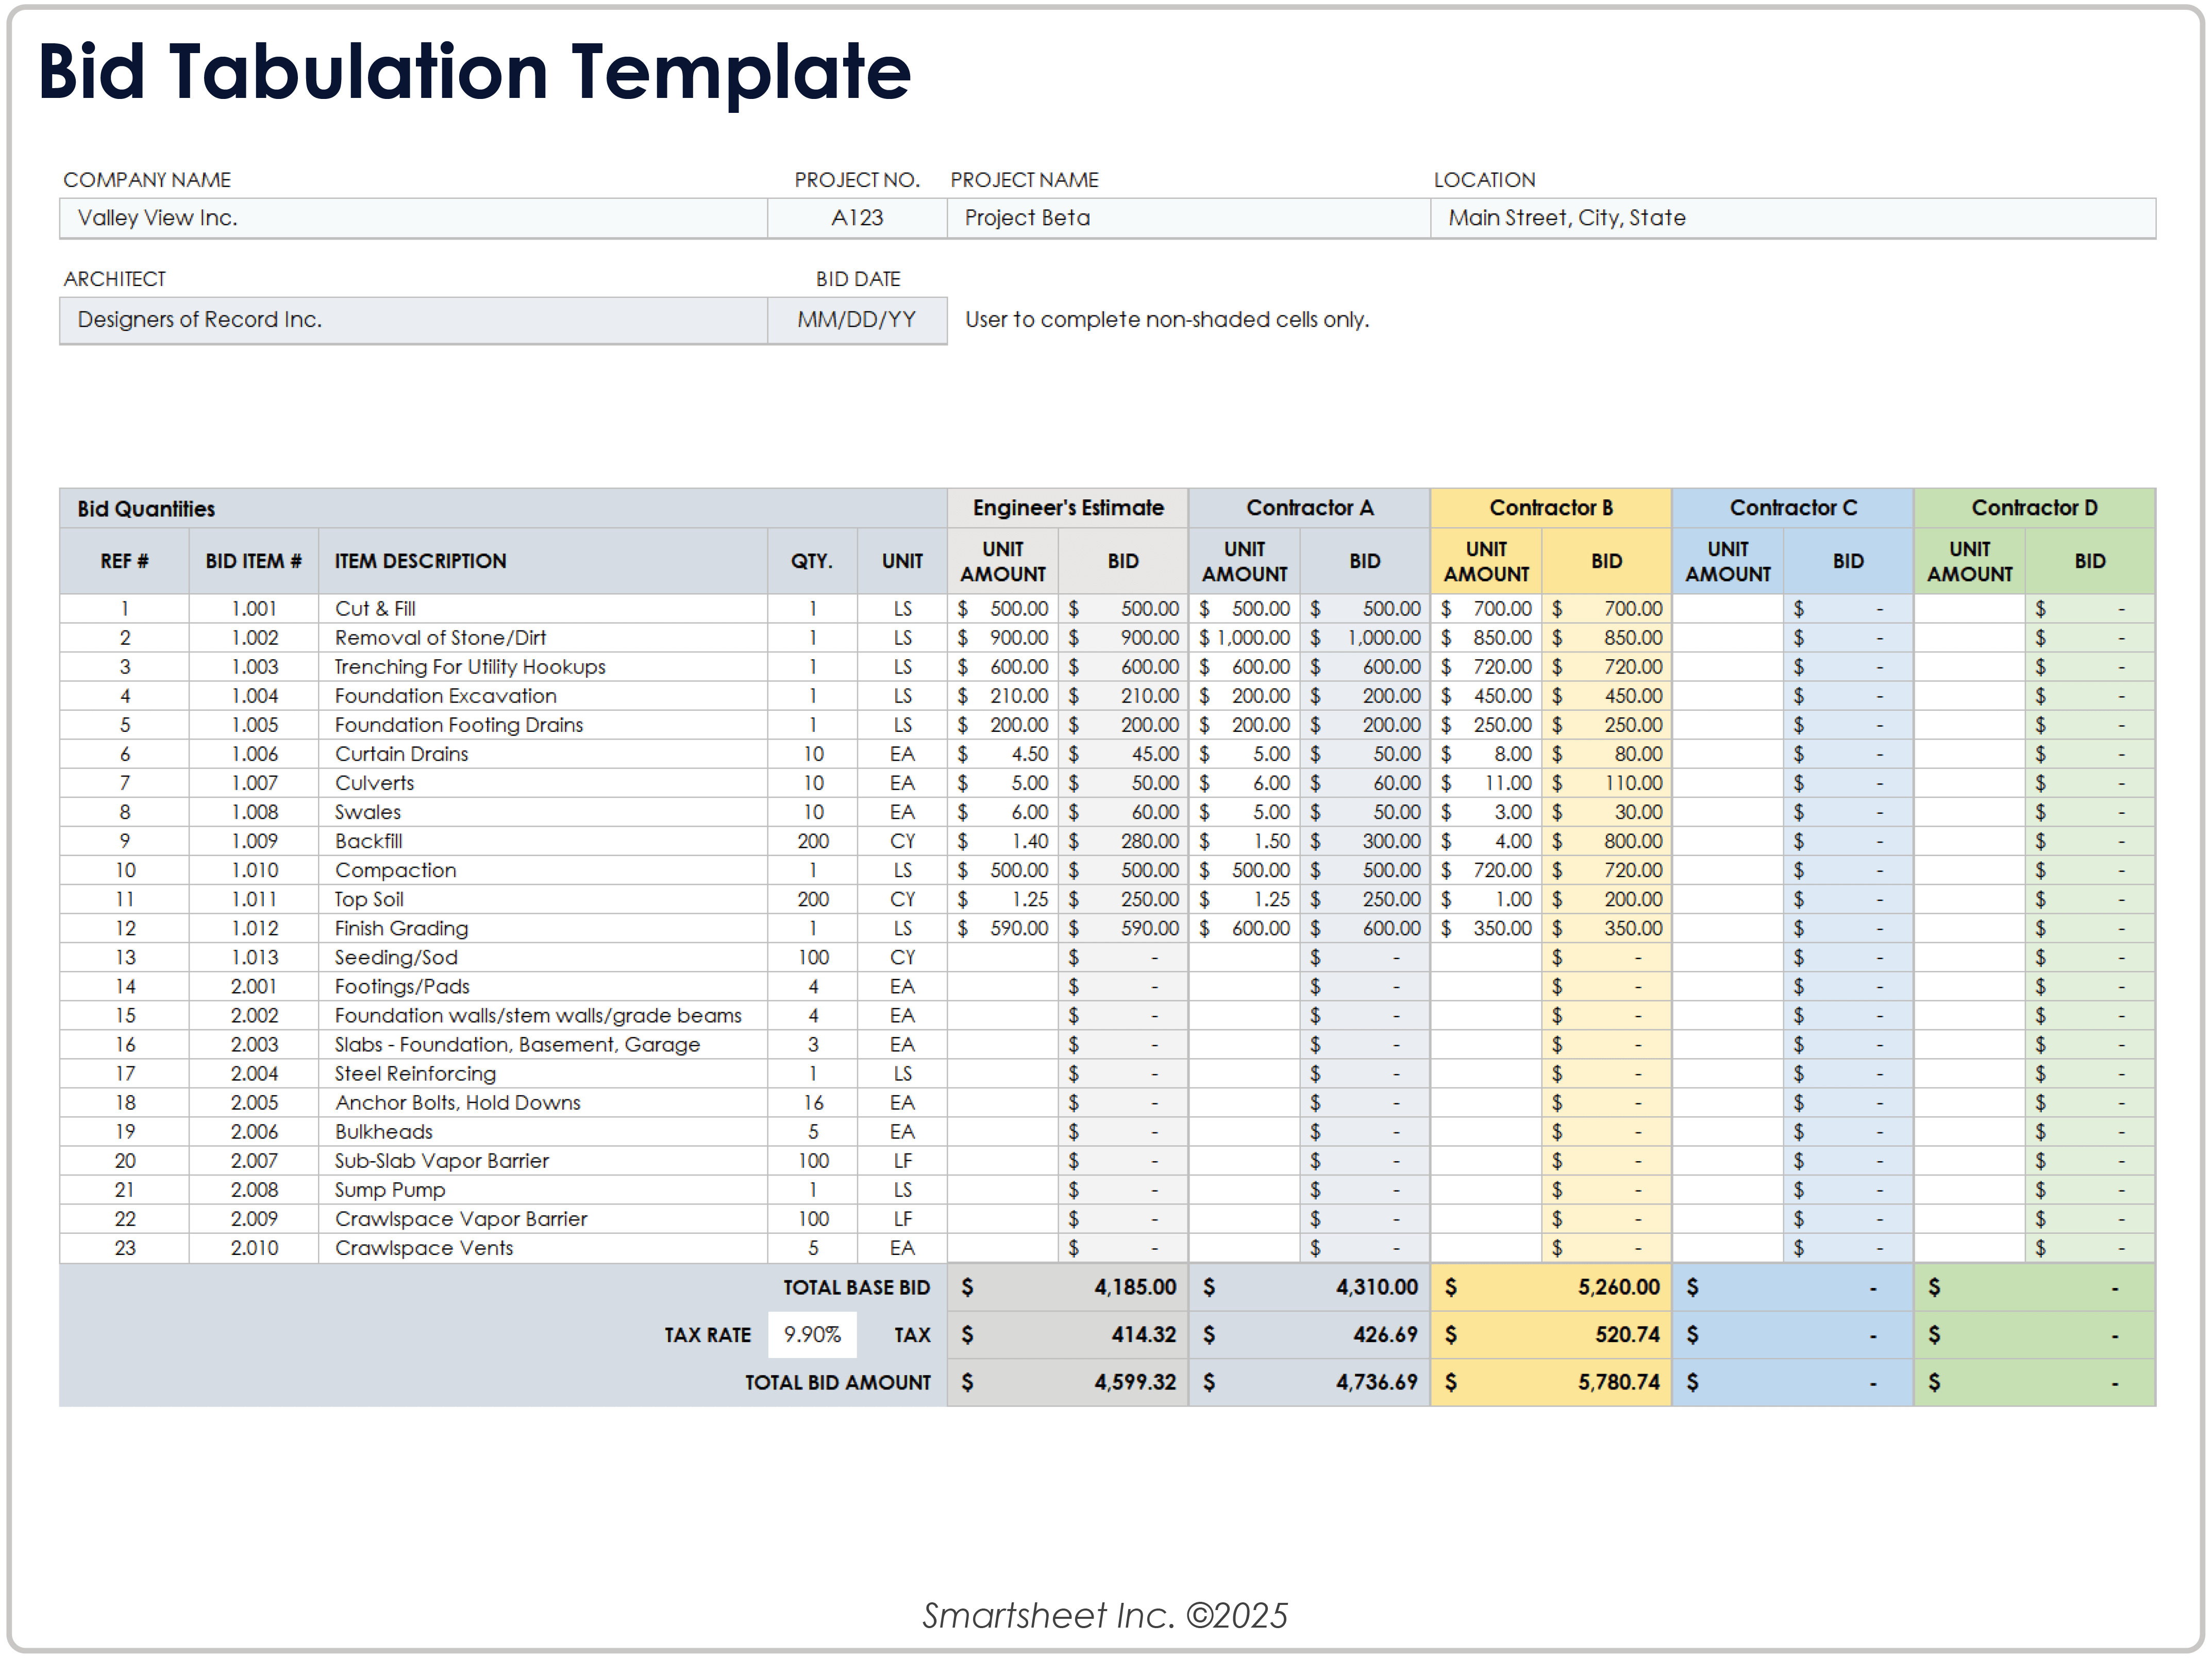The width and height of the screenshot is (2212, 1658).
Task: Select the Contractor A header cell
Action: pyautogui.click(x=1309, y=508)
